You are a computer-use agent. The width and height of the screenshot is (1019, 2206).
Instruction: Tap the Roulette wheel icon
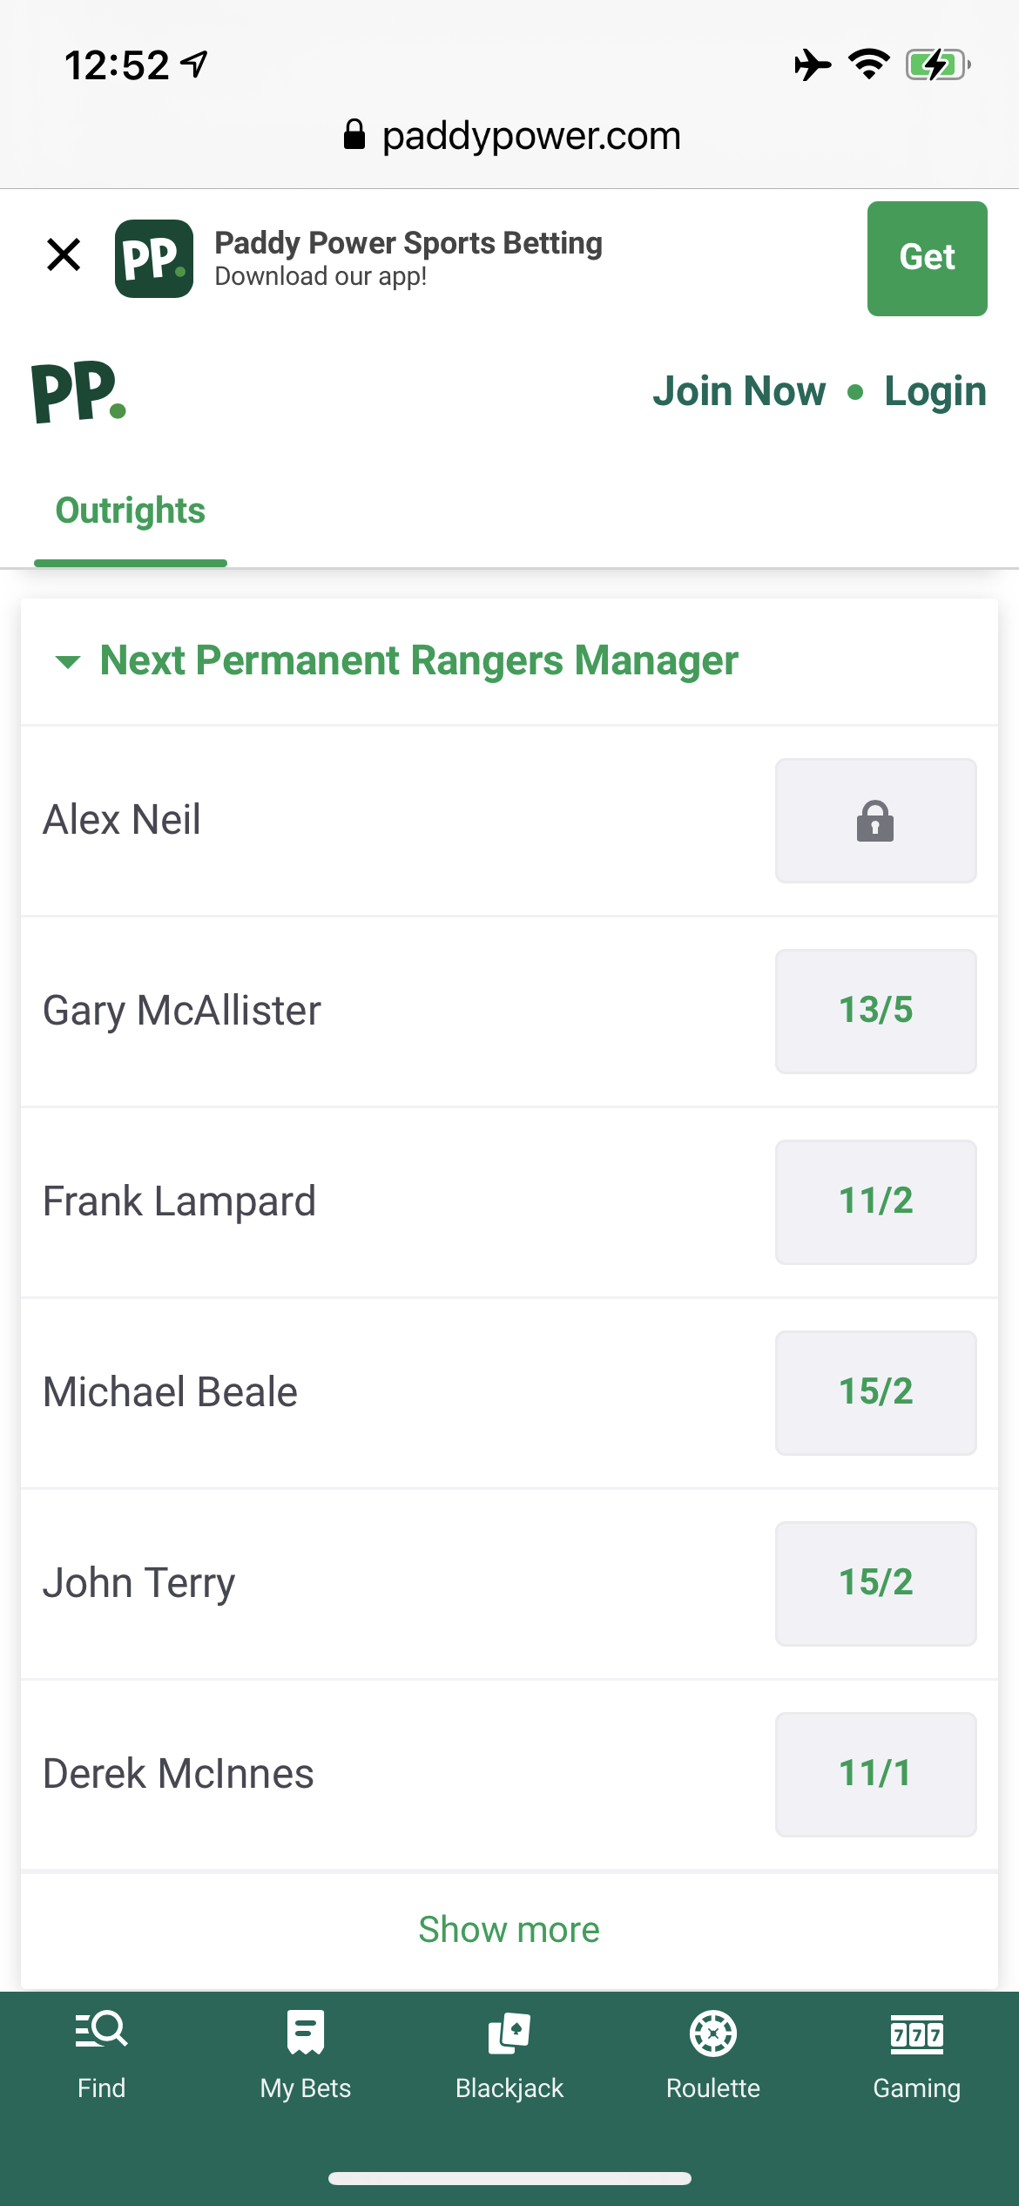coord(713,2033)
